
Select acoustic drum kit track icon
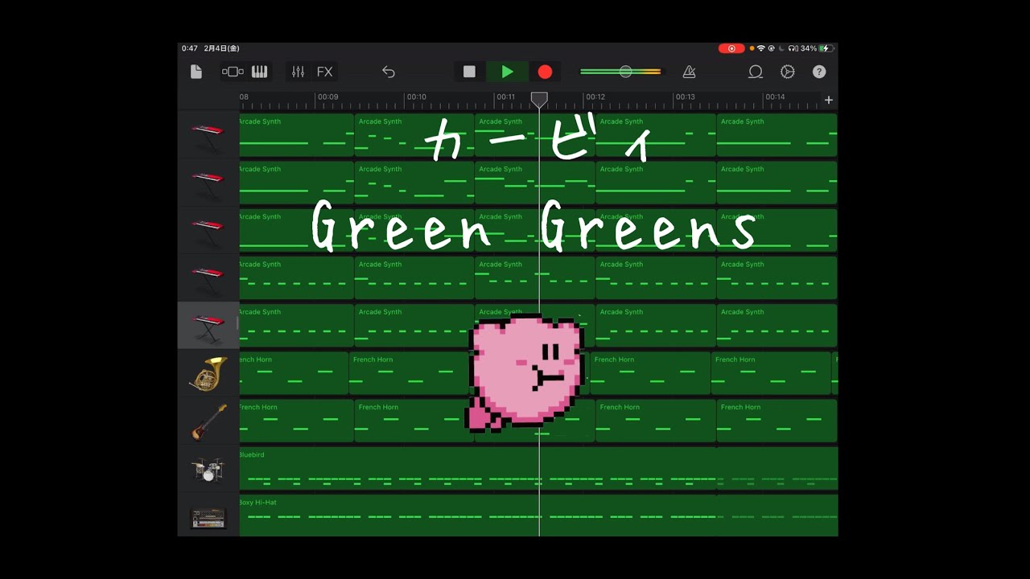pos(208,470)
